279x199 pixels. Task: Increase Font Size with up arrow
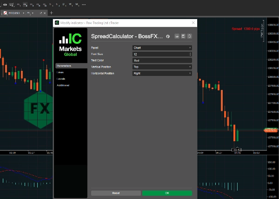[190, 53]
